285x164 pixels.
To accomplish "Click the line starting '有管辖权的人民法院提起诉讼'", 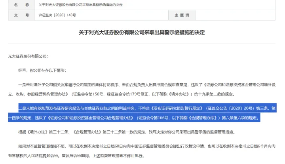I will (x=76, y=156).
